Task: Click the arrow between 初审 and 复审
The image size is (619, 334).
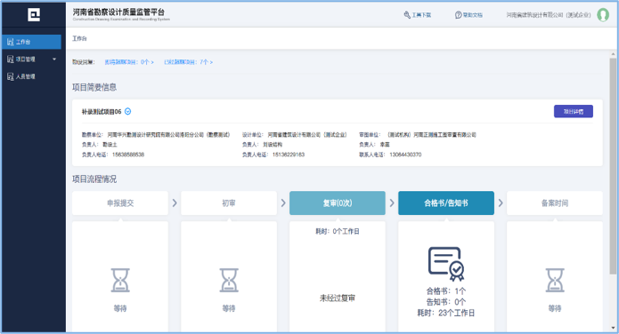Action: (283, 203)
